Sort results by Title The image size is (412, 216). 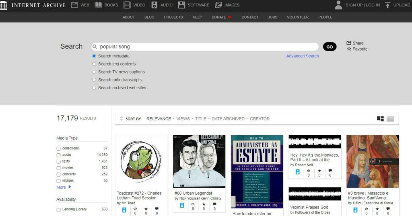coord(200,119)
